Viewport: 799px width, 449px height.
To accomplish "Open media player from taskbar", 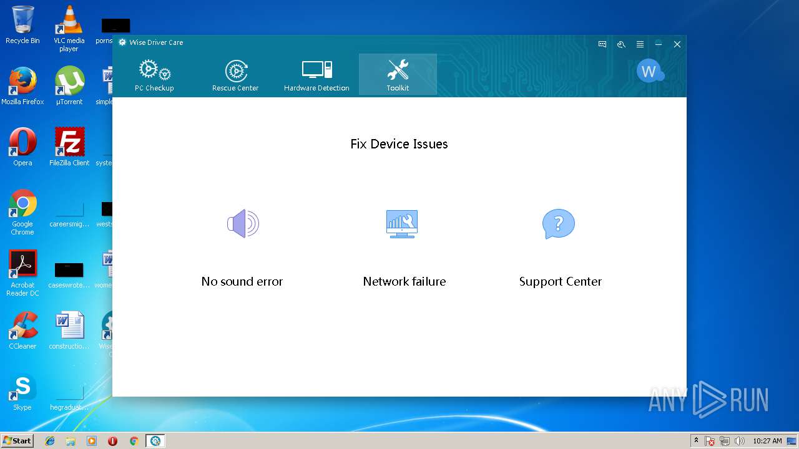I will click(92, 441).
